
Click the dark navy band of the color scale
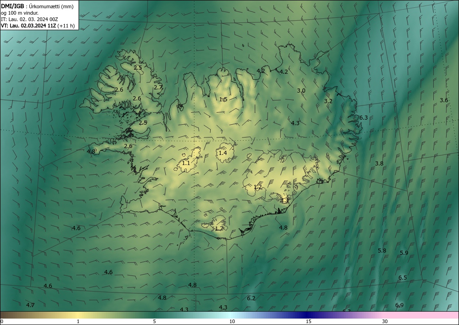pos(308,315)
